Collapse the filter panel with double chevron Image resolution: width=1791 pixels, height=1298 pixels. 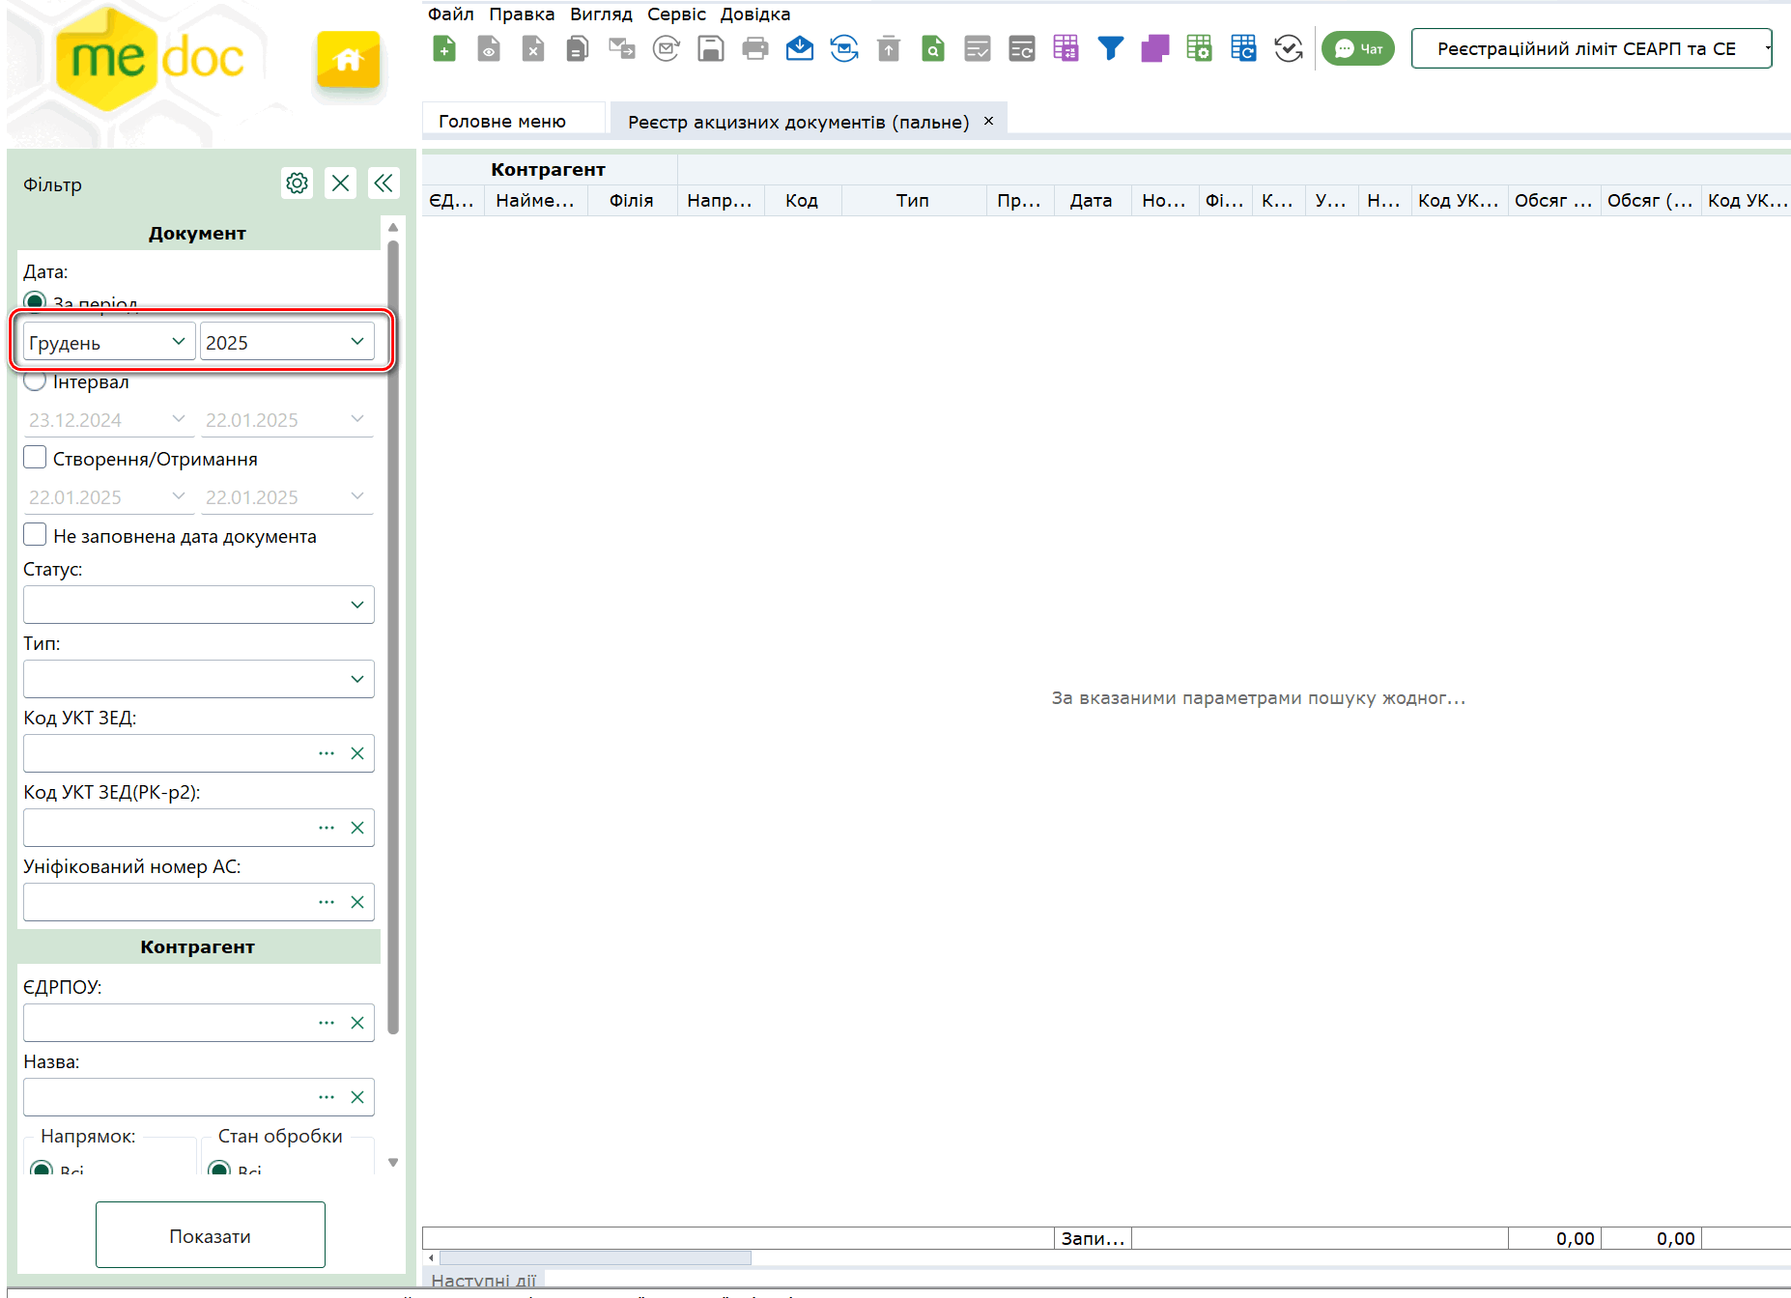pyautogui.click(x=384, y=183)
